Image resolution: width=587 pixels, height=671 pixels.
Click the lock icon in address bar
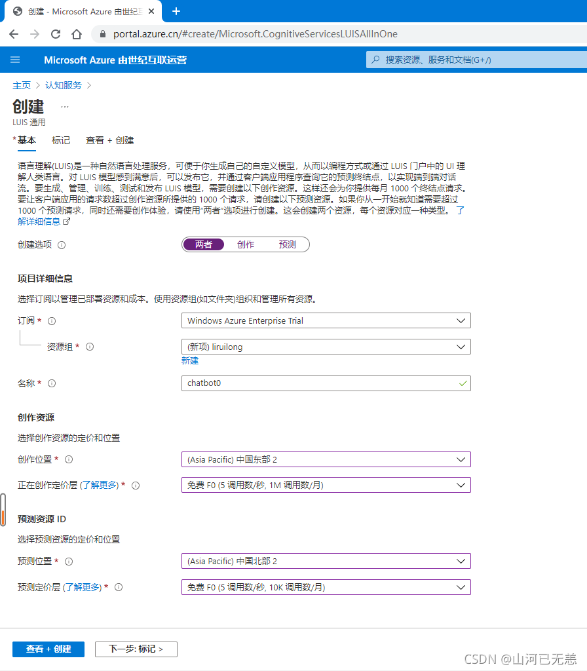click(103, 34)
